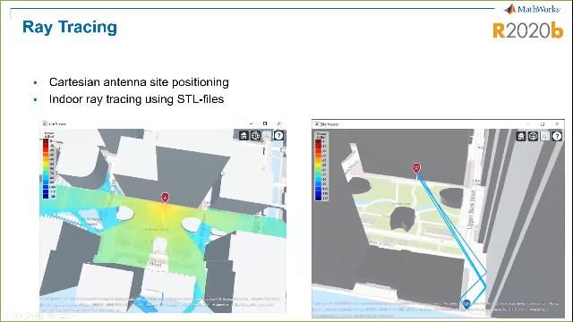Click 'Upper Bank Street' map label in right viewer
Viewport: 573px width, 322px height.
(x=472, y=208)
